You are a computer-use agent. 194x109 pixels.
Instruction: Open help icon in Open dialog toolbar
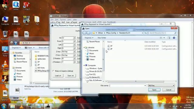pos(174,38)
